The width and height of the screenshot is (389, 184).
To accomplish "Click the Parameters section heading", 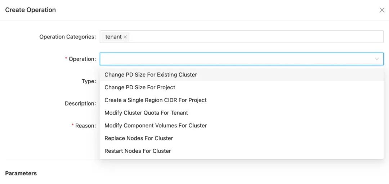I will [21, 173].
